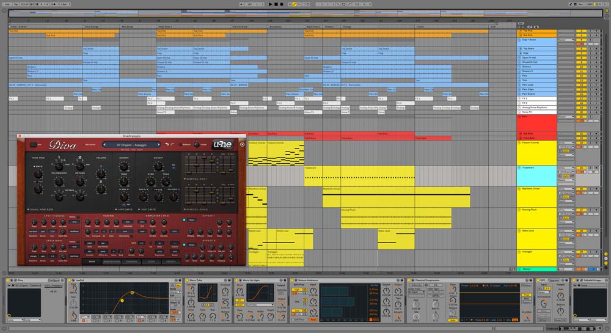Click the undo arrow in Diva header

[166, 145]
